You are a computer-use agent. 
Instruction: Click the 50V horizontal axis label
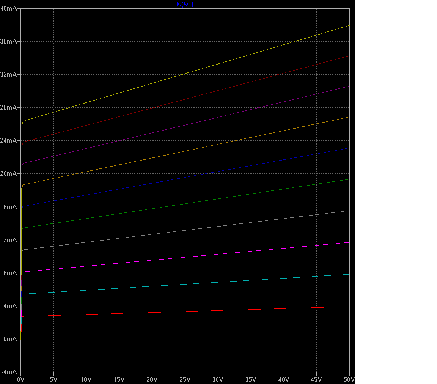[349, 379]
